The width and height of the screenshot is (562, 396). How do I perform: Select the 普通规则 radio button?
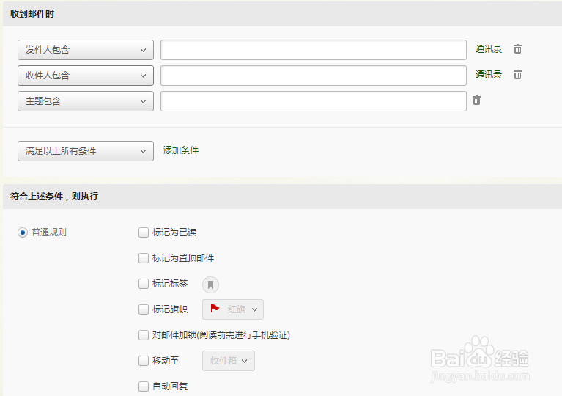pyautogui.click(x=23, y=232)
